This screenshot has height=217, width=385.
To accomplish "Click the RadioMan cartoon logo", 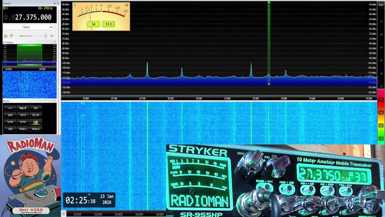I will coord(30,176).
